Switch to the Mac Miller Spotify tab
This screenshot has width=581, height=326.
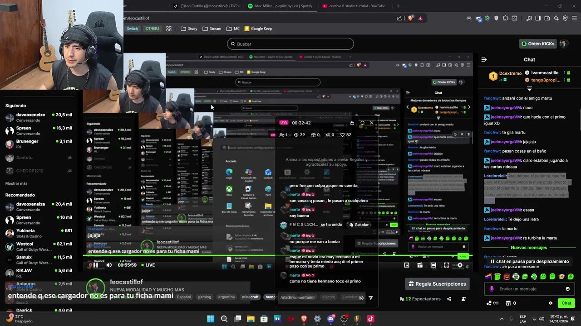pos(281,6)
